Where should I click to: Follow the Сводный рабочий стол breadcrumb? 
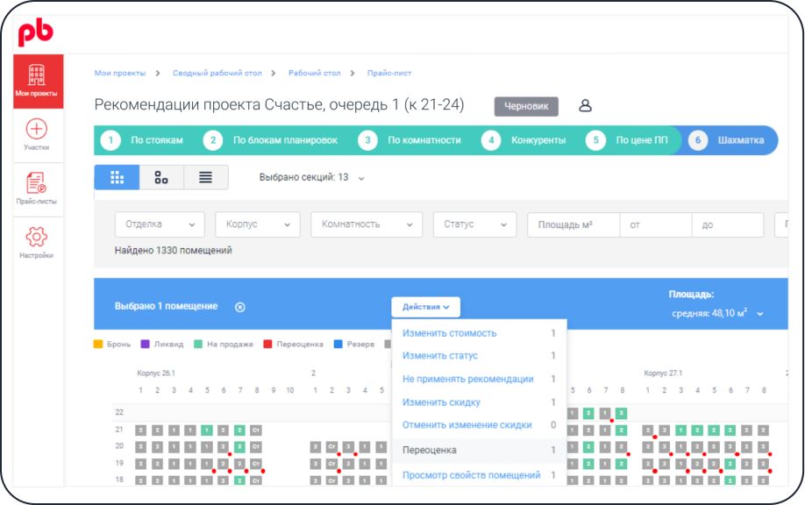217,73
